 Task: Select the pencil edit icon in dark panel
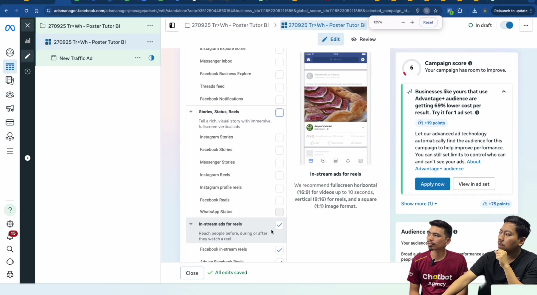28,56
